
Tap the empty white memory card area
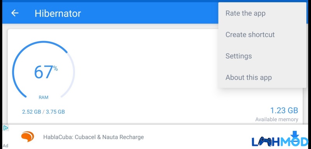147,75
